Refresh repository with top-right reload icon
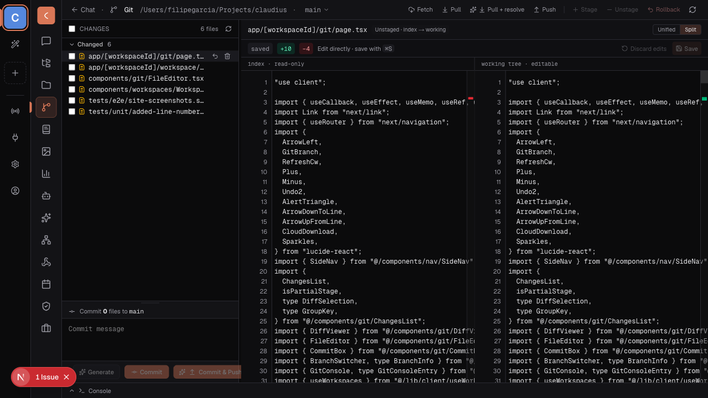This screenshot has height=398, width=708. [x=693, y=10]
